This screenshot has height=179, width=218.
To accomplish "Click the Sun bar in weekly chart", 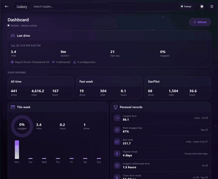I will click(x=99, y=158).
